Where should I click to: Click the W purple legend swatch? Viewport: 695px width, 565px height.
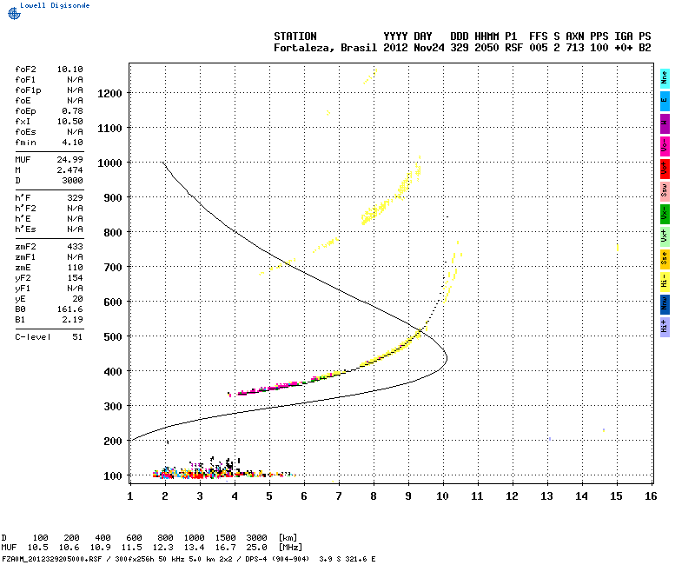(665, 123)
